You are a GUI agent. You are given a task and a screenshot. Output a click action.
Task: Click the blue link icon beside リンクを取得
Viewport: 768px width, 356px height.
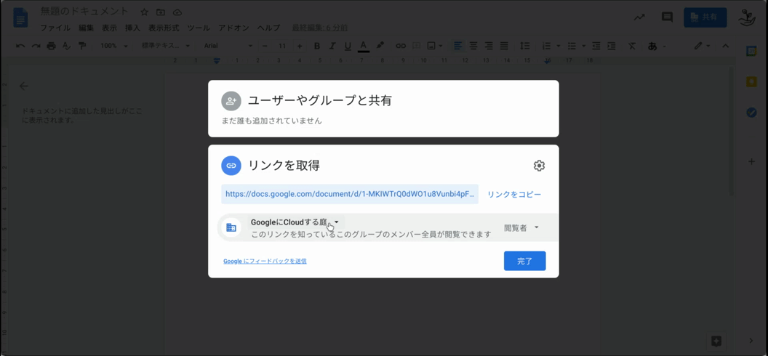pos(231,166)
